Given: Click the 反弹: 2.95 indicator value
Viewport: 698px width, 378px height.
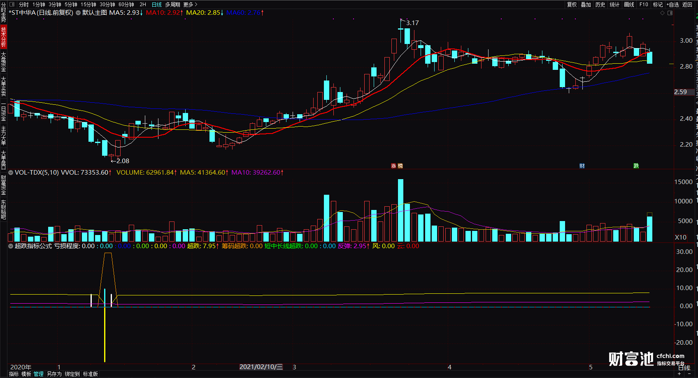Looking at the screenshot, I should pos(354,246).
